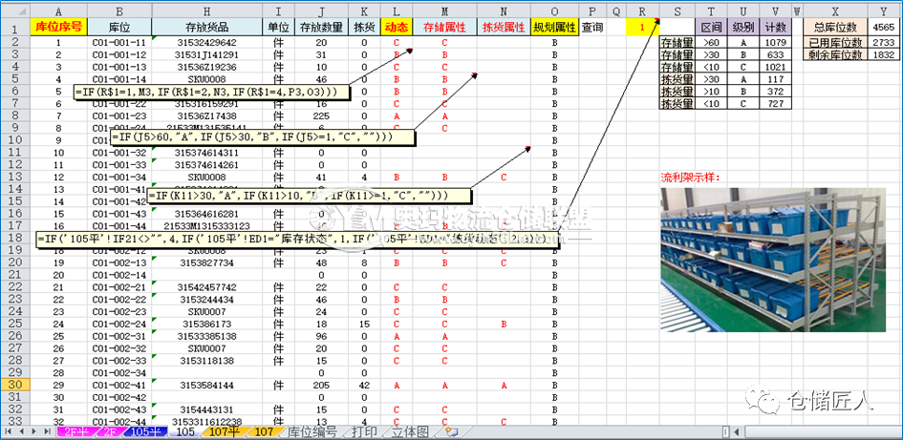Click the 规划属性 header cell
Screen dimensions: 903x440
[x=554, y=27]
